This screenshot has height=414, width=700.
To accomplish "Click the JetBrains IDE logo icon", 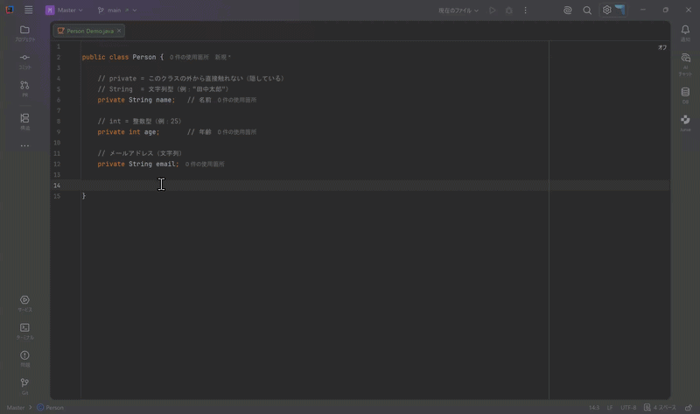I will (10, 10).
